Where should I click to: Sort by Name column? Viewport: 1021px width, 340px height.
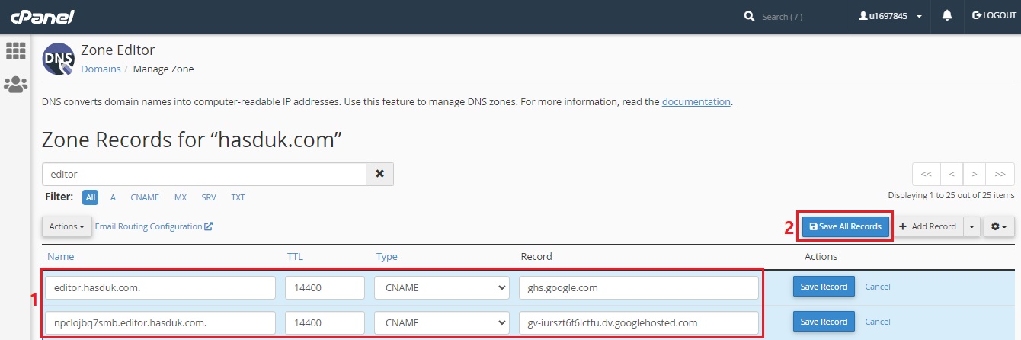pos(61,257)
